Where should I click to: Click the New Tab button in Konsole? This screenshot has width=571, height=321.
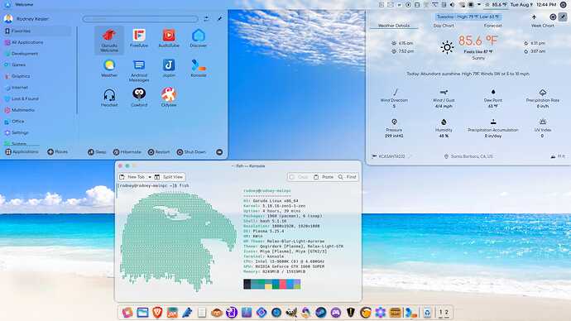(x=132, y=177)
